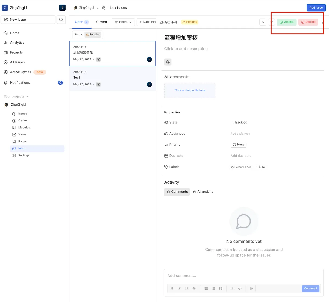Add a blockquote in comment editor

click(232, 289)
